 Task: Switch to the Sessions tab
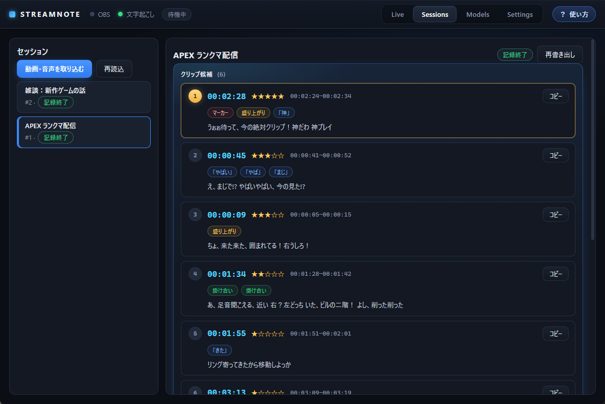[435, 14]
